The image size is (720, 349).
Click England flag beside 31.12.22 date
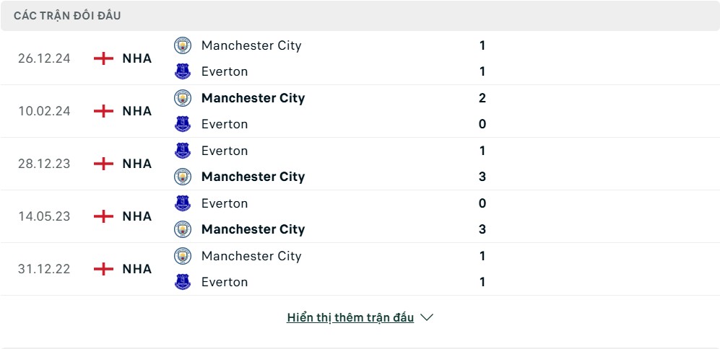pyautogui.click(x=104, y=269)
